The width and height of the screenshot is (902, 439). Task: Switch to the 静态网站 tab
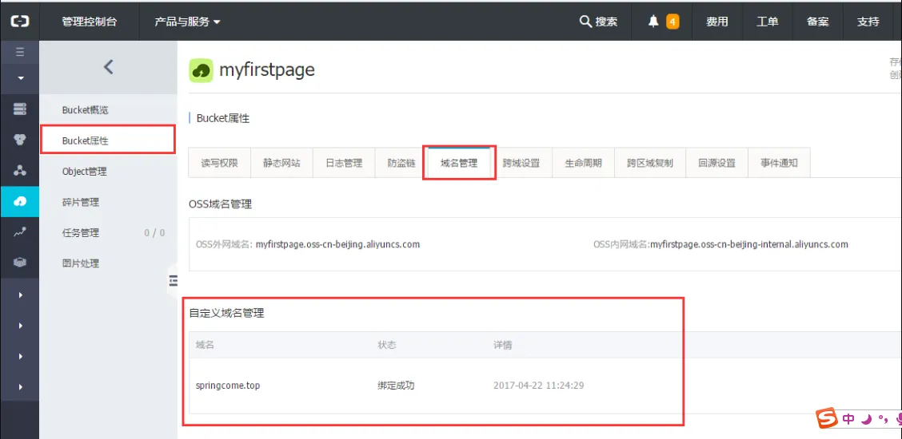pos(281,163)
